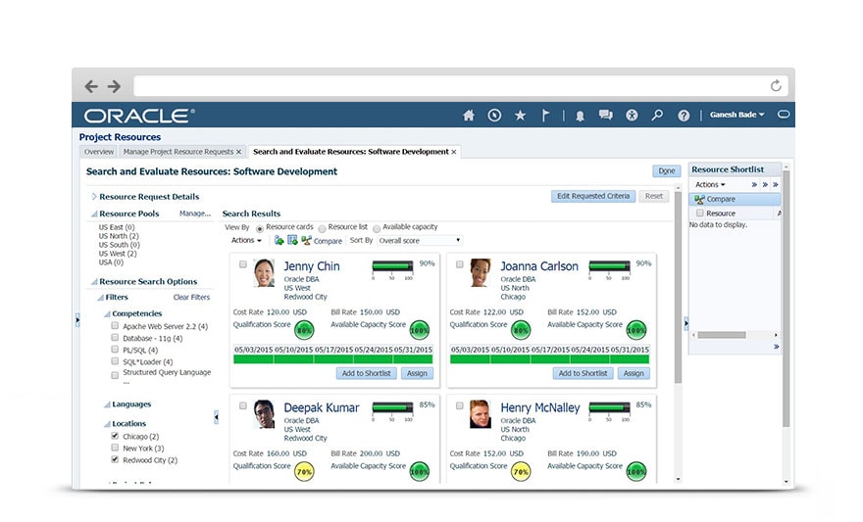Viewport: 863px width, 522px height.
Task: Close the Manage Project Resource Requests tab
Action: 238,152
